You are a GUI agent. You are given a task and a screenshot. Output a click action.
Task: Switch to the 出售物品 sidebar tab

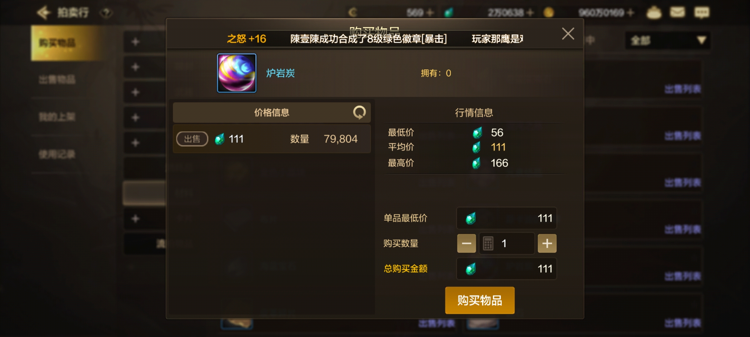(57, 80)
